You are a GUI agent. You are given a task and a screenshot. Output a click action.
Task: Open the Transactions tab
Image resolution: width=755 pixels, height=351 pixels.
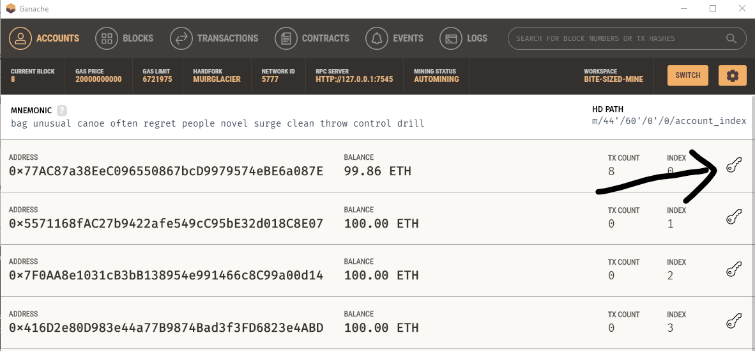(214, 38)
